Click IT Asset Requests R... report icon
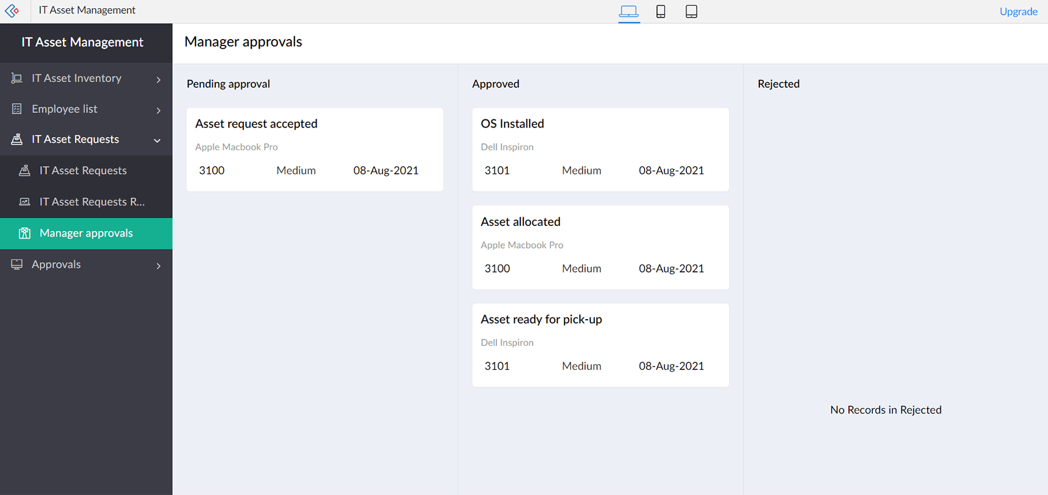Screen dimensions: 1048x495 point(24,201)
